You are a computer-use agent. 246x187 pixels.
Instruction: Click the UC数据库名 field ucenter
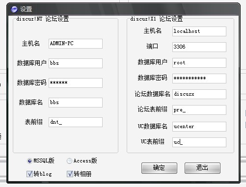click(x=199, y=127)
